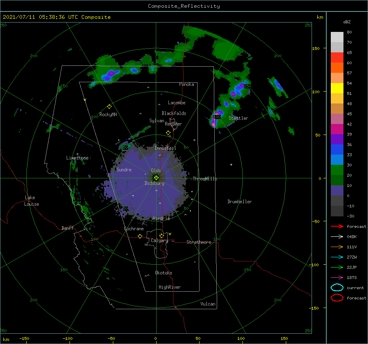Select the Sylvan label
Screen dimensions: 368x344
point(157,121)
